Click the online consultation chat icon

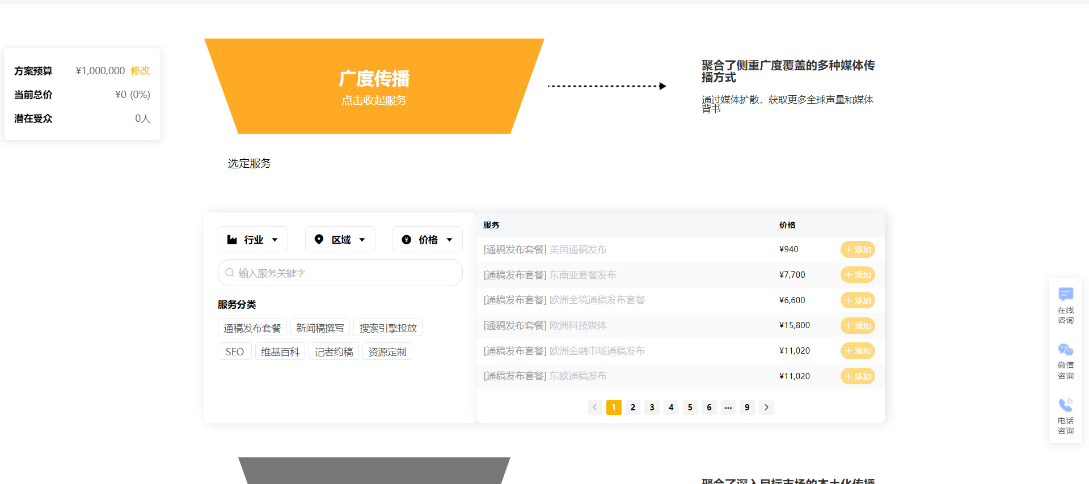tap(1066, 294)
